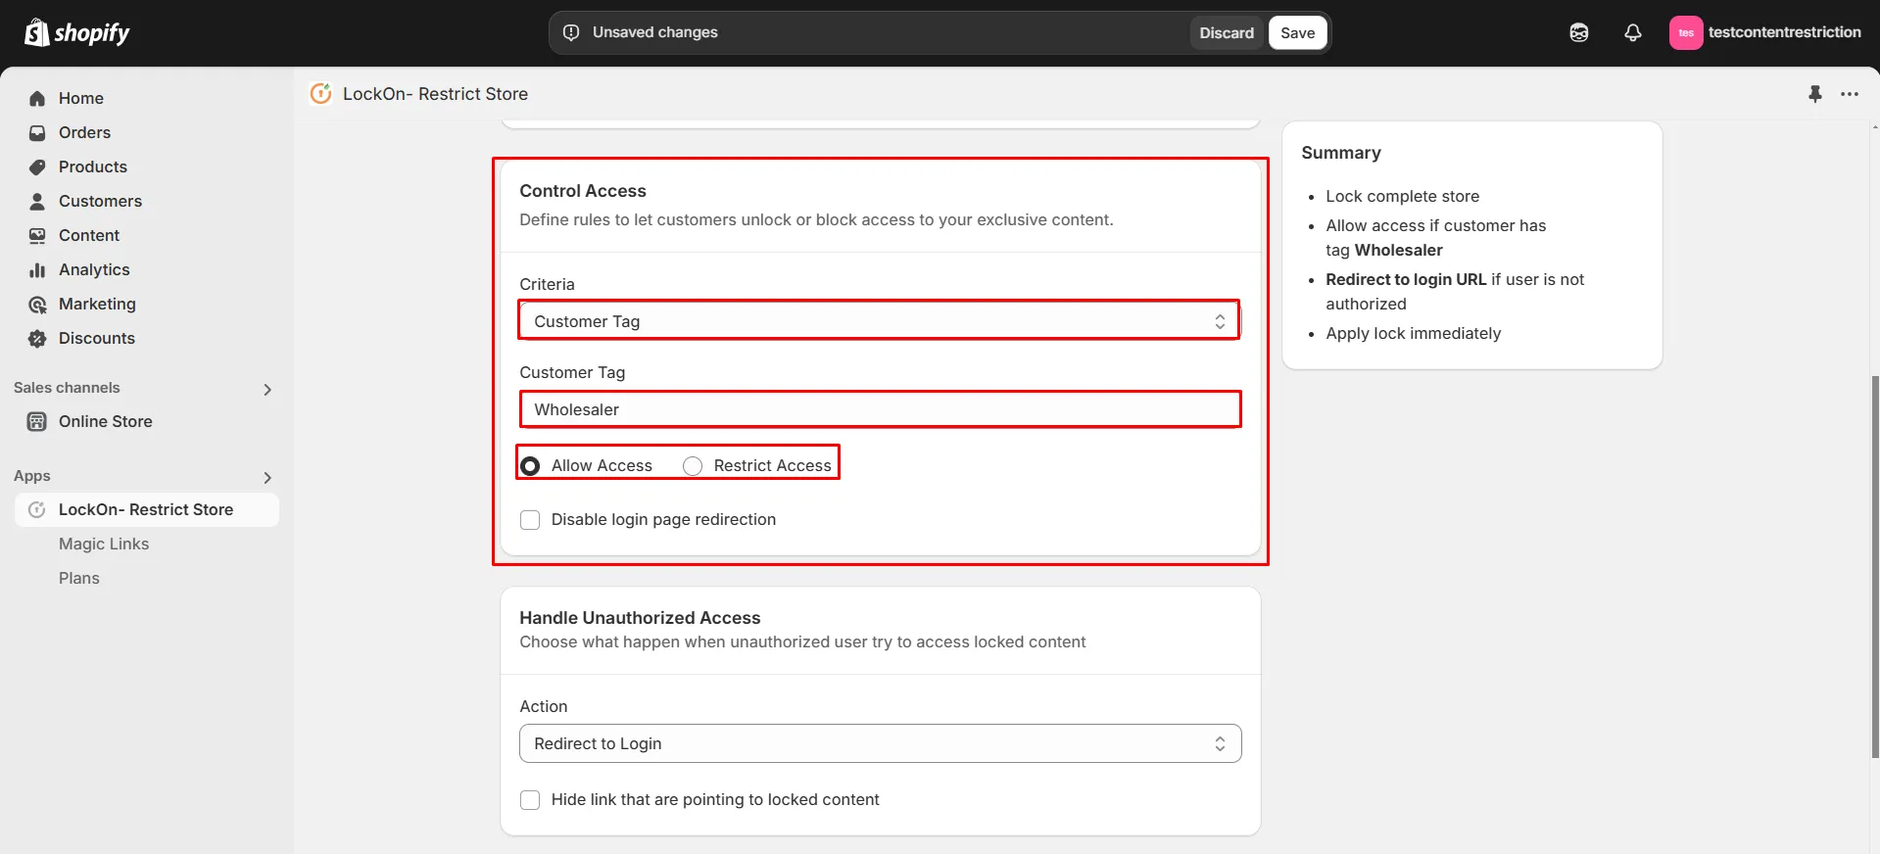The width and height of the screenshot is (1880, 854).
Task: Click the 'Unsaved changes' label
Action: pyautogui.click(x=654, y=32)
